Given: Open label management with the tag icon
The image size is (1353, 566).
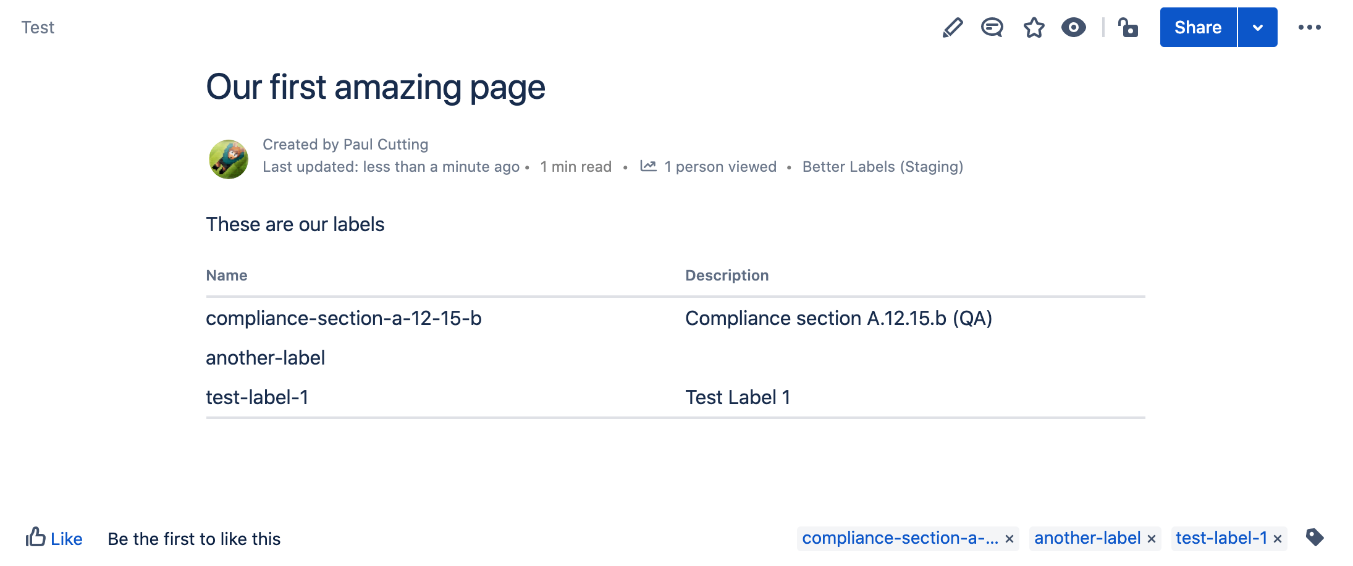Looking at the screenshot, I should point(1315,538).
